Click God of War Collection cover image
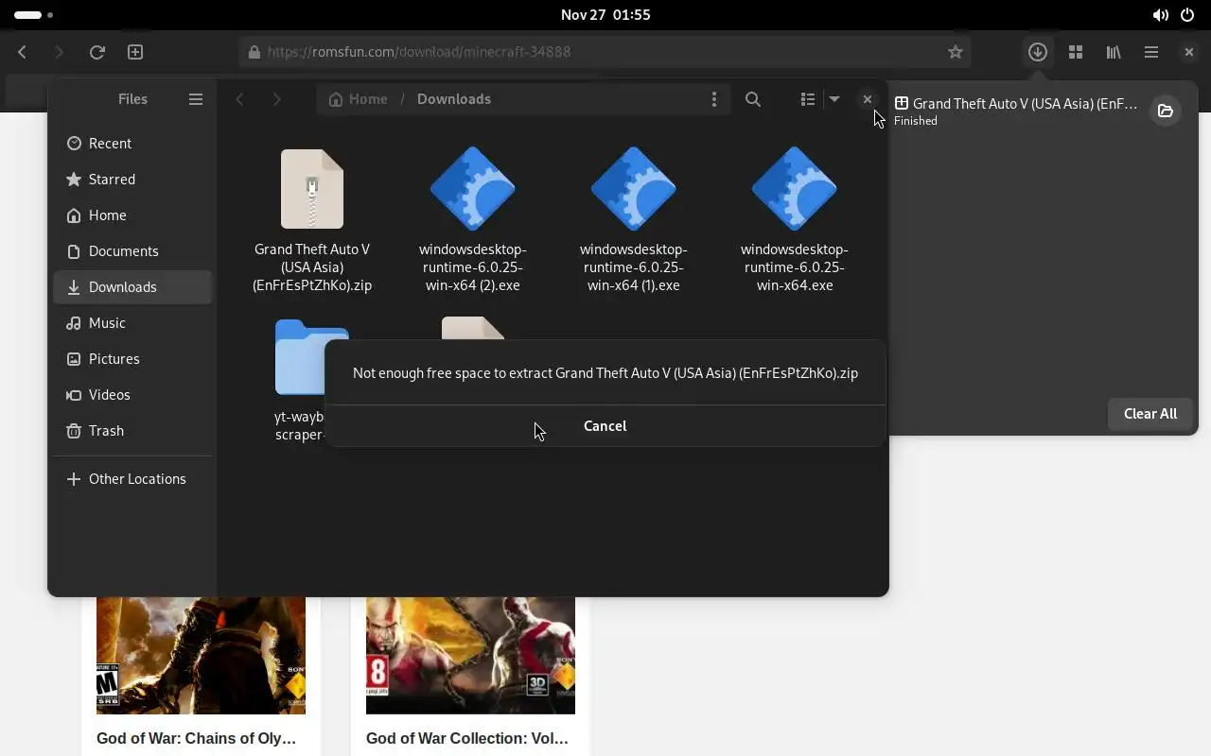 (470, 655)
